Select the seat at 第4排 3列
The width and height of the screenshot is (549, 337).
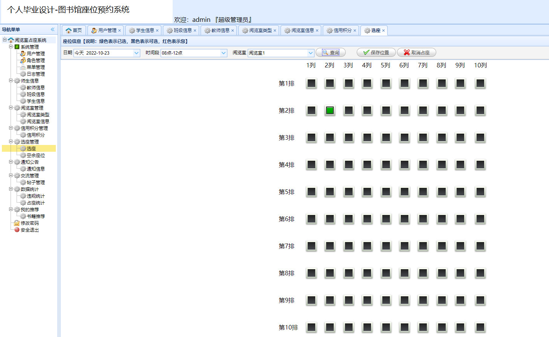pyautogui.click(x=349, y=165)
